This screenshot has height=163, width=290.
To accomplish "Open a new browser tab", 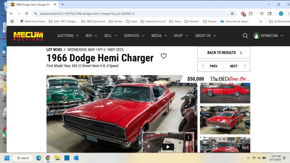I will click(x=63, y=4).
